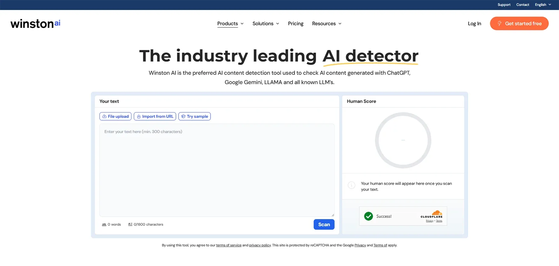Click the File upload button

115,116
